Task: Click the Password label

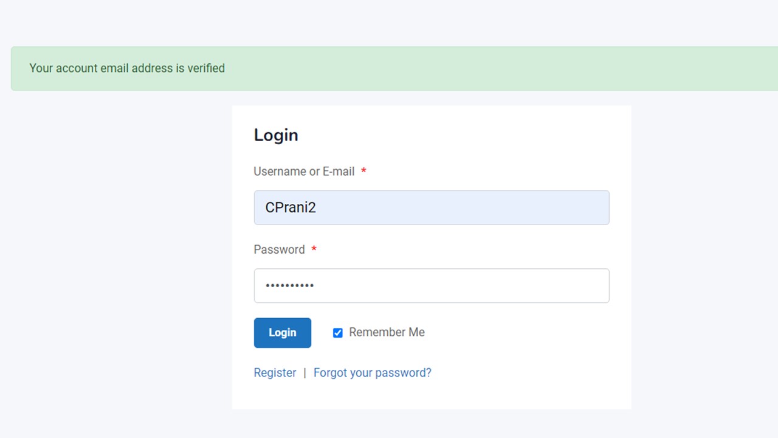Action: [279, 249]
